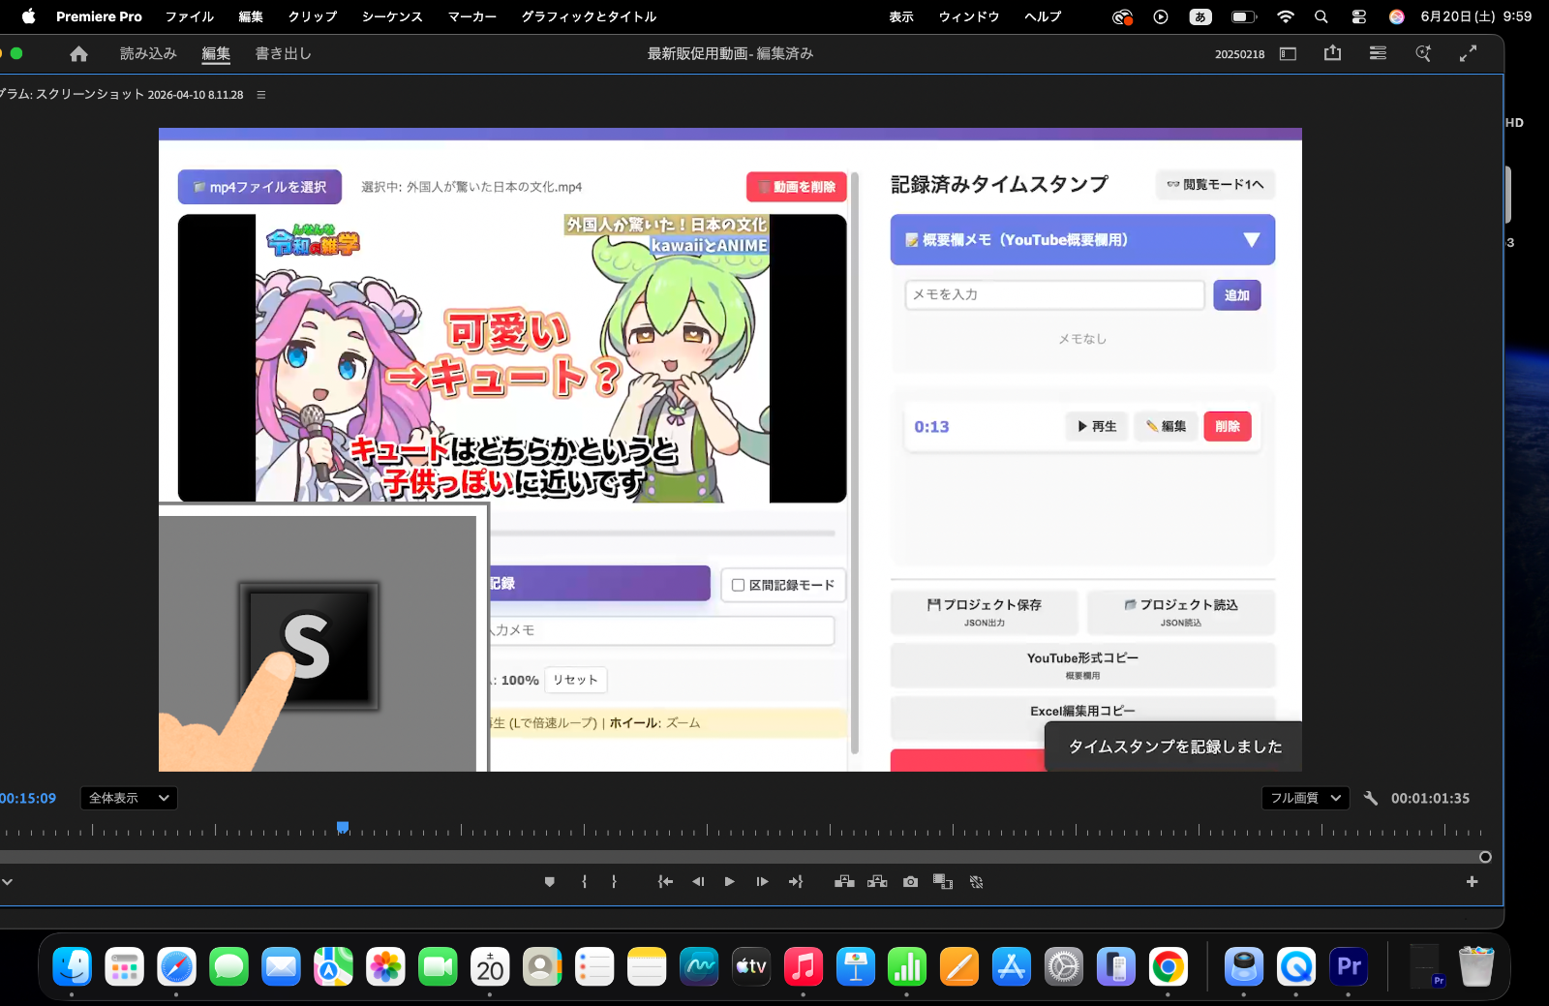
Task: Add a marker with the marker button
Action: [550, 882]
